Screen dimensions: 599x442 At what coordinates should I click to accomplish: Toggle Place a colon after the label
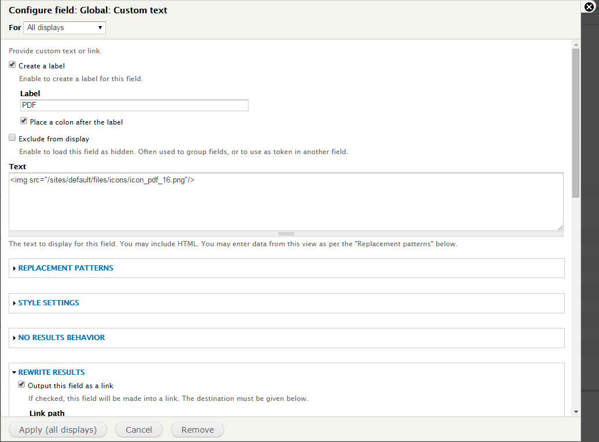(24, 121)
